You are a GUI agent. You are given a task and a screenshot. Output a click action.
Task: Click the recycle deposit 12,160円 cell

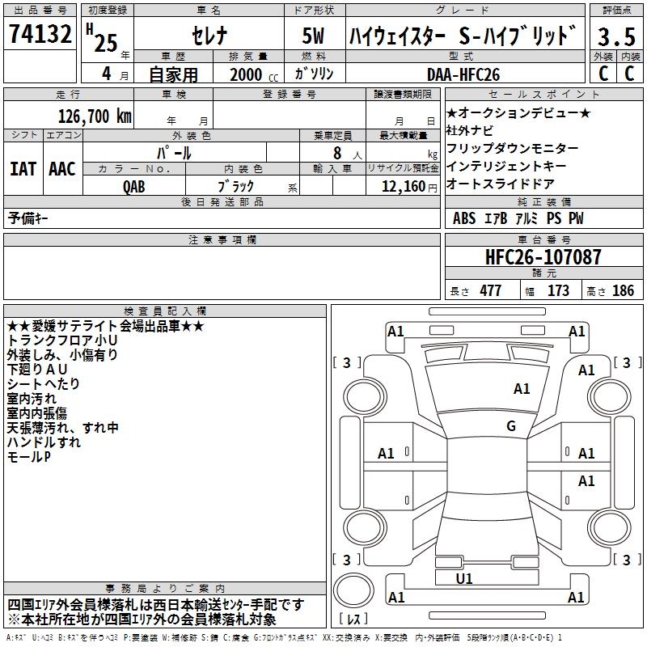[403, 186]
